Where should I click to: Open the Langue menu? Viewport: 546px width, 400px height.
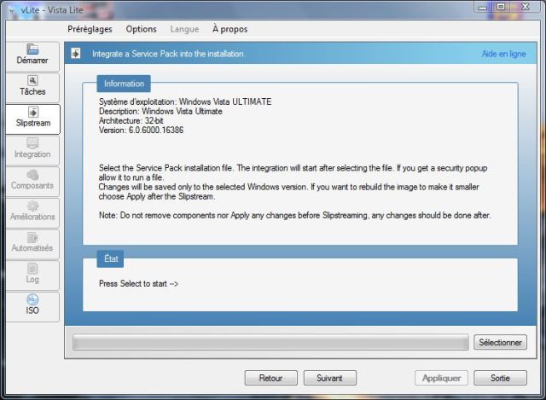click(x=184, y=29)
